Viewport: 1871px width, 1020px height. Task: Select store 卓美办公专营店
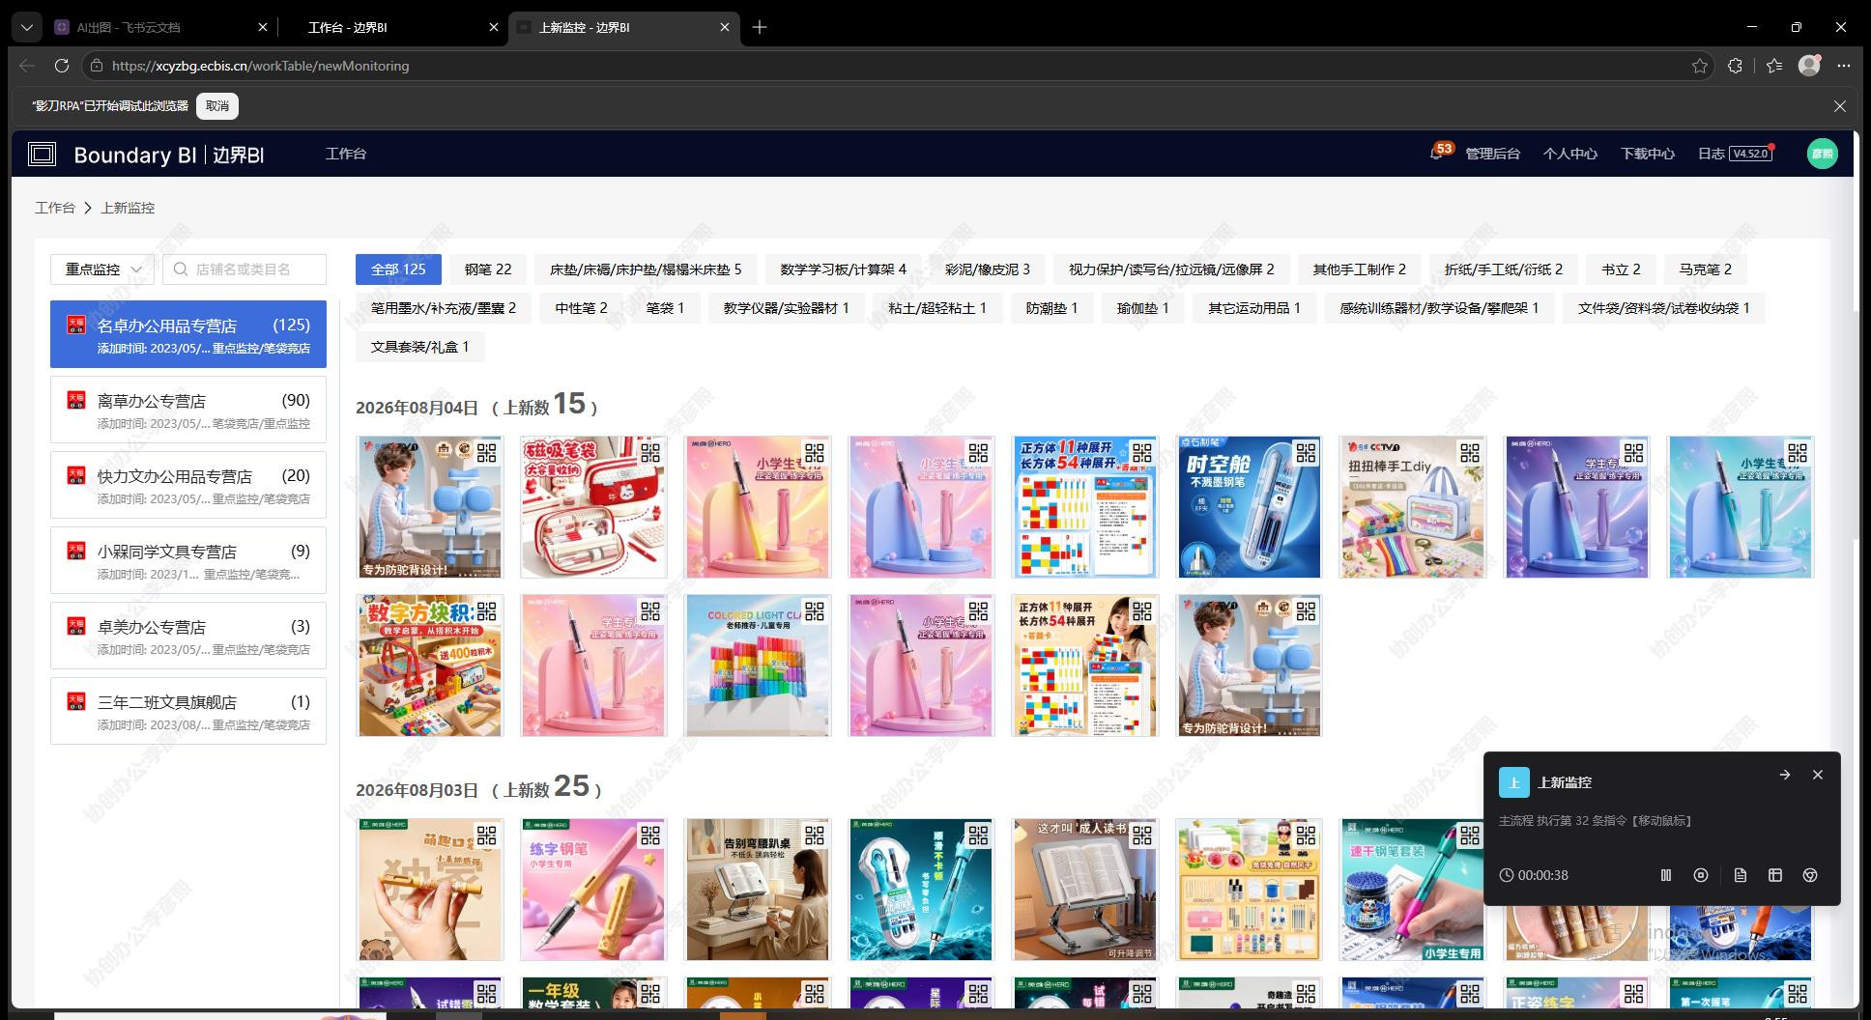pos(188,636)
